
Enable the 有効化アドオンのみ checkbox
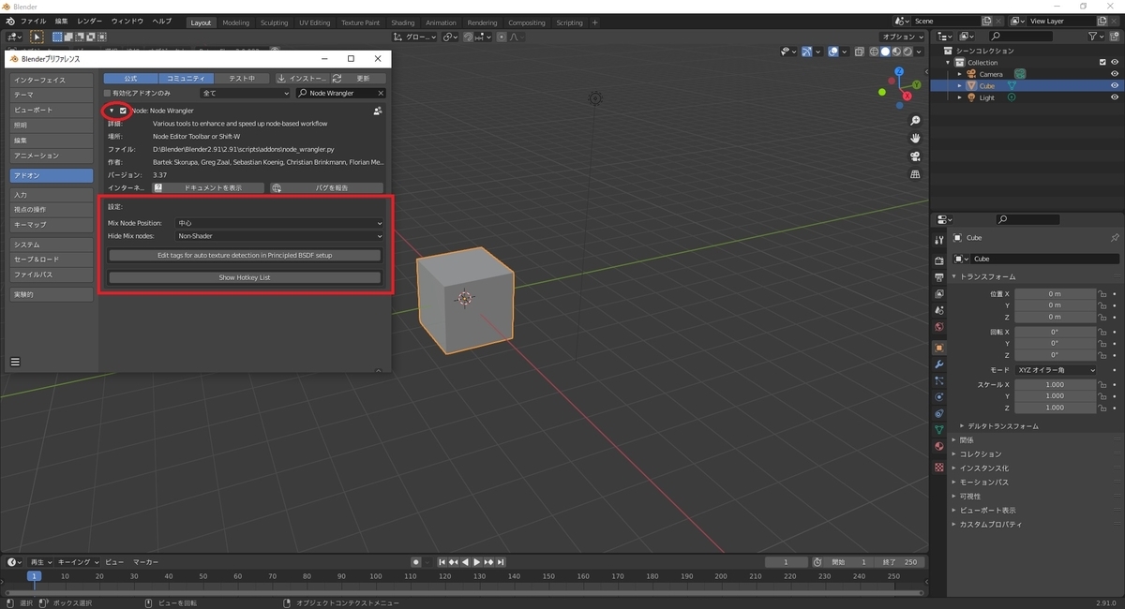point(107,94)
